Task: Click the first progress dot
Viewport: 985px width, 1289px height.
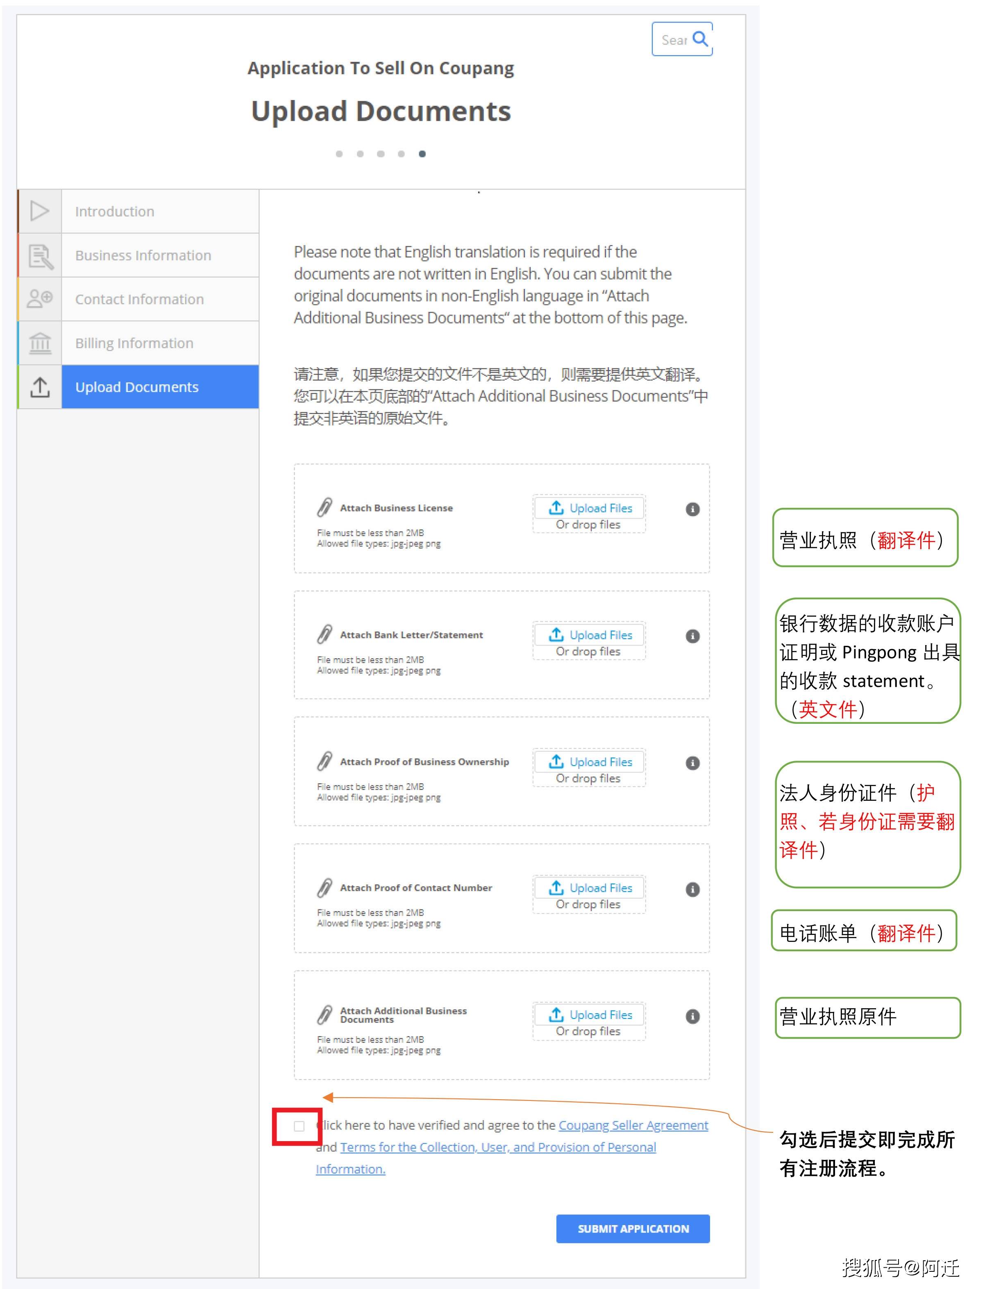Action: pyautogui.click(x=339, y=154)
